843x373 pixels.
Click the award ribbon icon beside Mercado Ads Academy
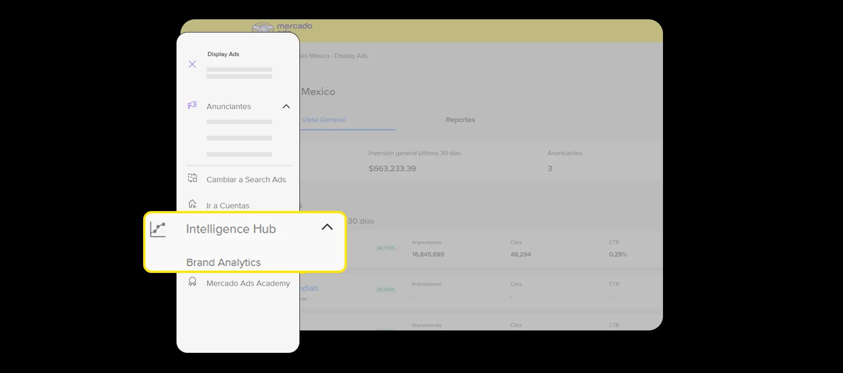[x=192, y=282]
